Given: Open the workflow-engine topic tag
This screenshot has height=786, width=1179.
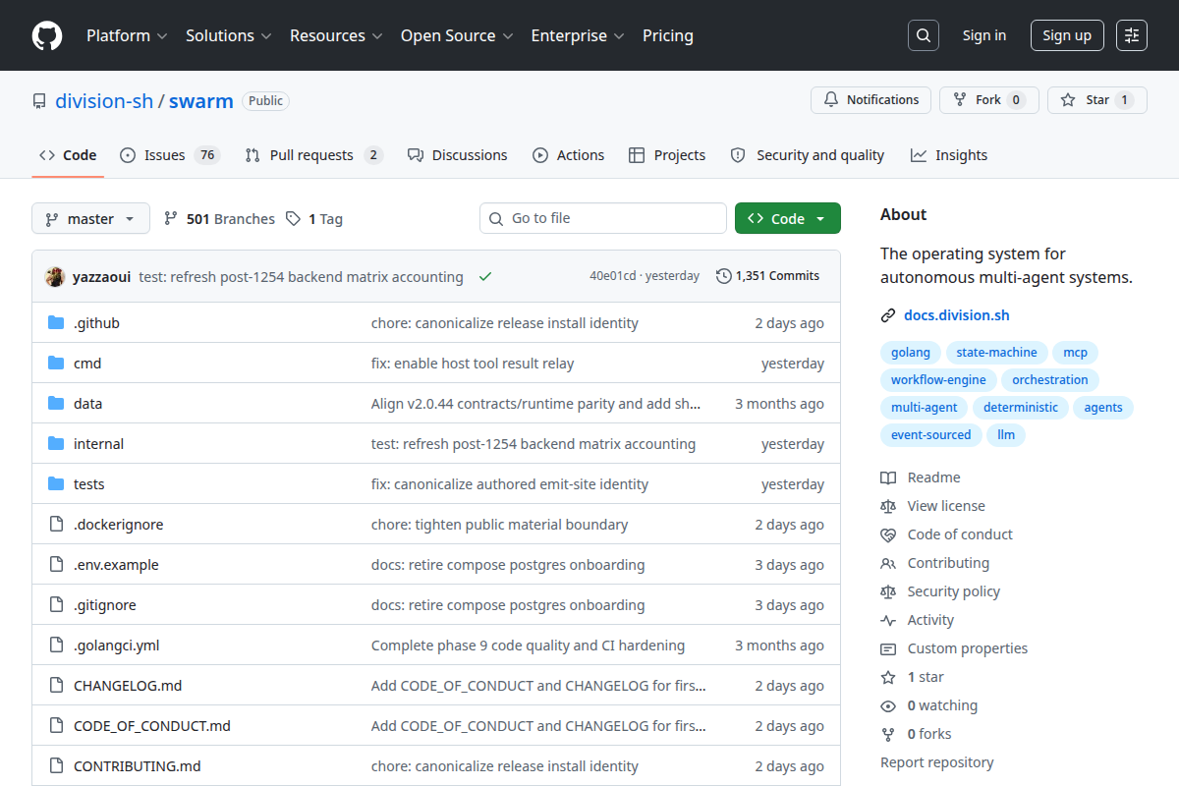Looking at the screenshot, I should pyautogui.click(x=939, y=380).
